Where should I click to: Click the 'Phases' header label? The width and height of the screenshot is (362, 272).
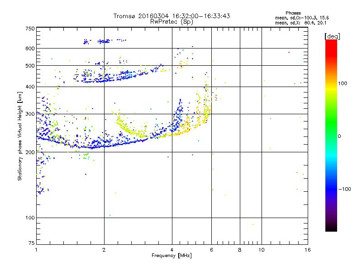[293, 13]
